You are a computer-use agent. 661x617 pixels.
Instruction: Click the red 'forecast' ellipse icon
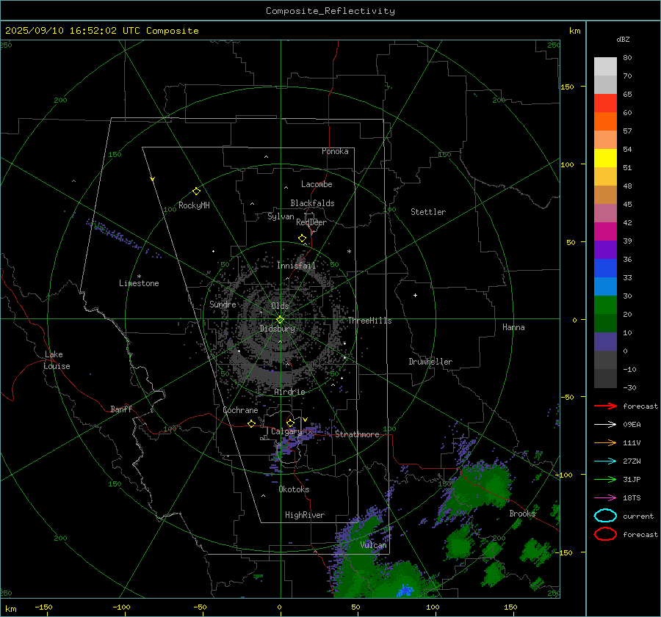tap(605, 534)
